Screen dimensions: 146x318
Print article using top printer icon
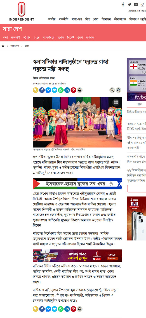80,90
